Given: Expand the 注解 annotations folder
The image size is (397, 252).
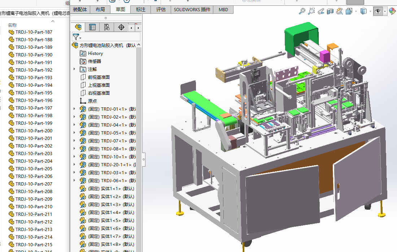Looking at the screenshot, I should pos(75,69).
